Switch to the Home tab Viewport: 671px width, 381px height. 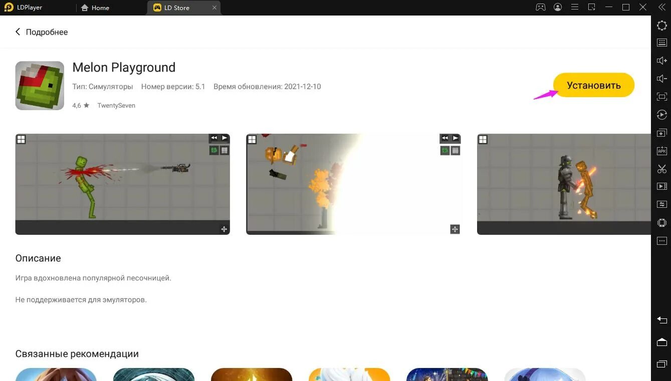pos(95,8)
